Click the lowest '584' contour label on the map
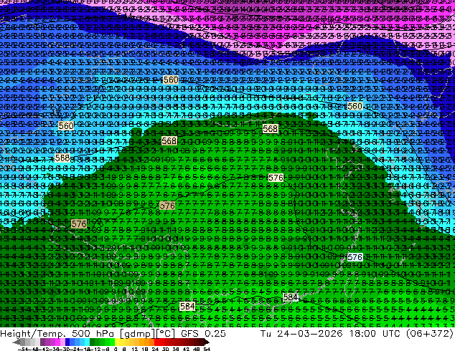455x351 pixels. tap(187, 306)
